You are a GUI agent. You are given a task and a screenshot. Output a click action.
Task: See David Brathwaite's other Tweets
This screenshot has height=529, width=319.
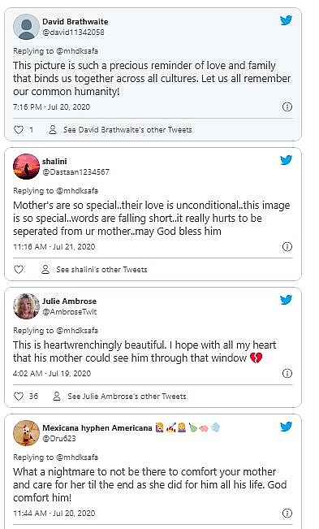(120, 129)
